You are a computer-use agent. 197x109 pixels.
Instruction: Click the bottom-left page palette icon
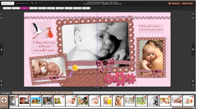pyautogui.click(x=2, y=81)
